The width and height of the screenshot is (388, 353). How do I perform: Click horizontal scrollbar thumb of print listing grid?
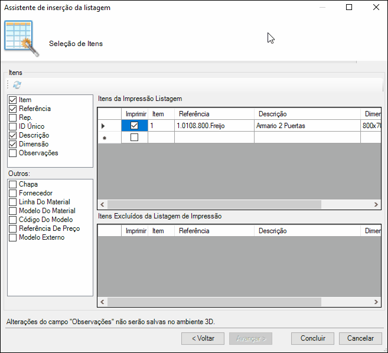(x=214, y=205)
